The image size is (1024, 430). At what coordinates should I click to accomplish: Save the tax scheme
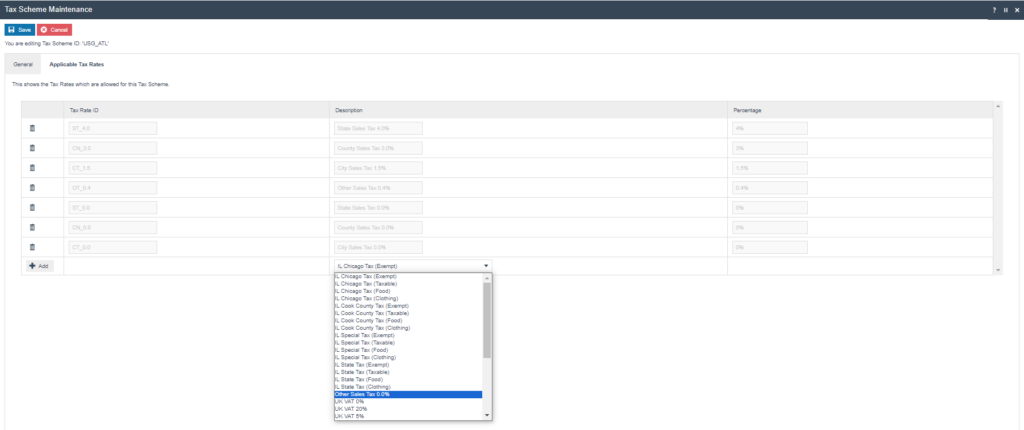pyautogui.click(x=20, y=29)
